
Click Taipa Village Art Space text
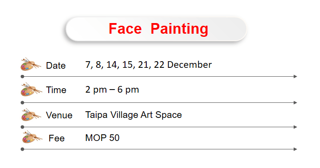pos(133,115)
